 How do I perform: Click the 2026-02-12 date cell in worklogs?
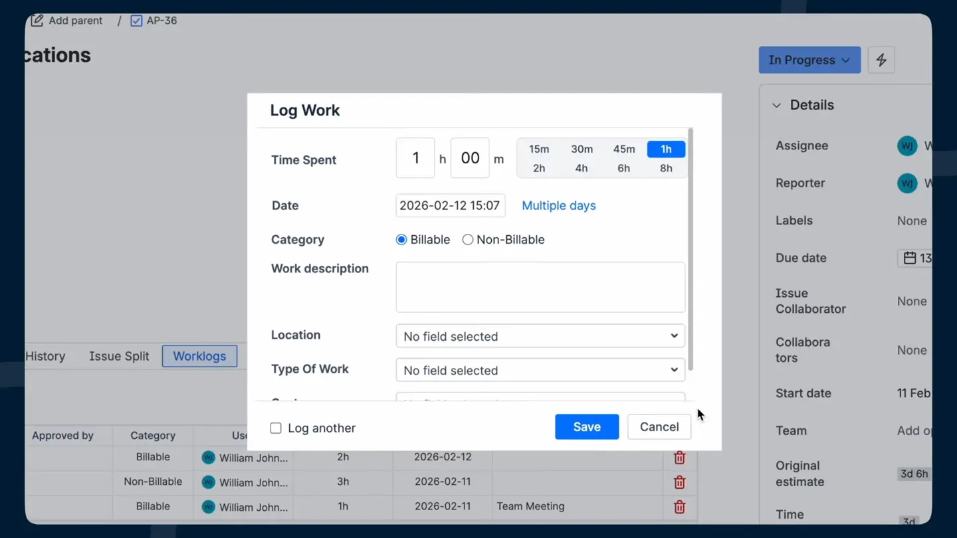tap(443, 457)
